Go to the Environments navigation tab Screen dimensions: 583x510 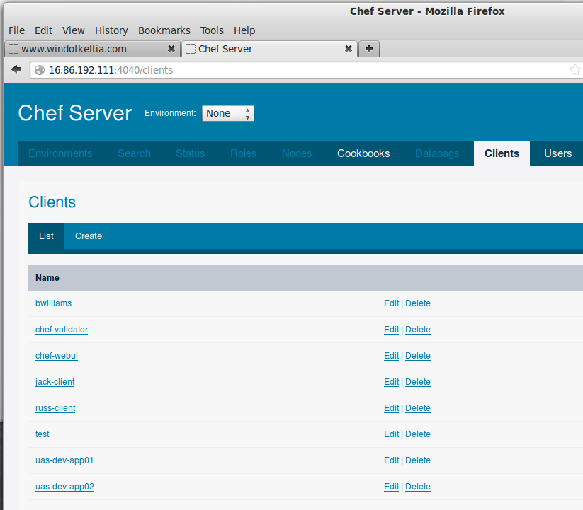point(60,153)
